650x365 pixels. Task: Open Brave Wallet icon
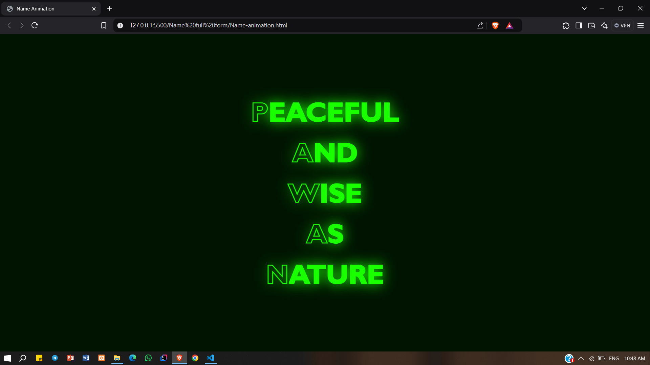pyautogui.click(x=591, y=25)
